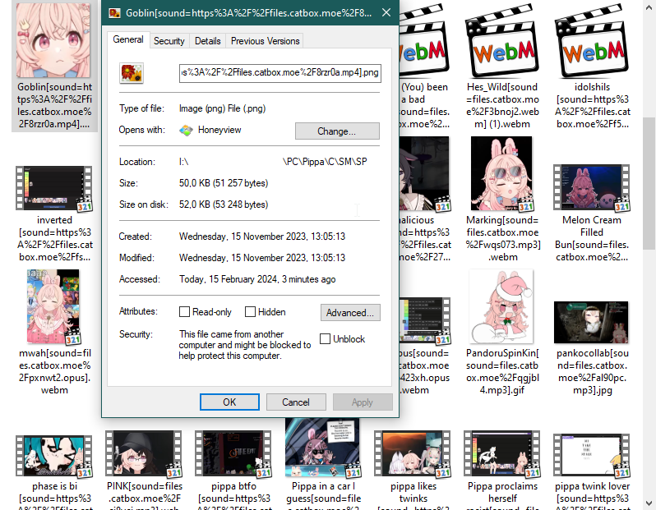Click the greyed-out Apply button
This screenshot has height=510, width=656.
pos(363,402)
